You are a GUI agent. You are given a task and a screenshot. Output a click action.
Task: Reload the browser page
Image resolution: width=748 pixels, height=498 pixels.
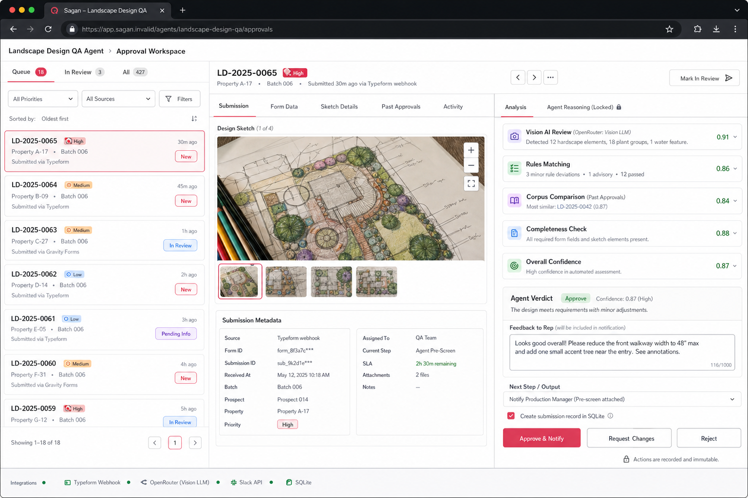pyautogui.click(x=48, y=29)
